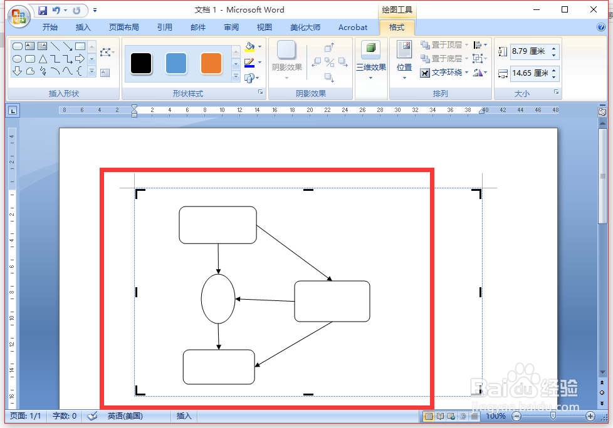Select the oval shape tool
The width and height of the screenshot is (613, 428).
(x=18, y=58)
